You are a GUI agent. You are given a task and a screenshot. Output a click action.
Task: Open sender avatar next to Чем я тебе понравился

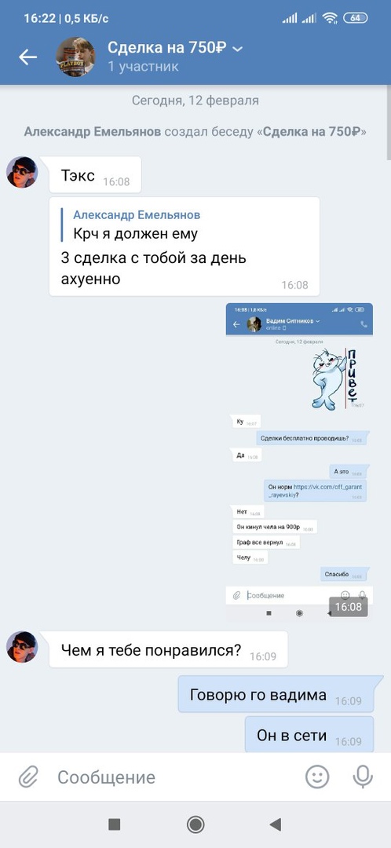tap(22, 647)
